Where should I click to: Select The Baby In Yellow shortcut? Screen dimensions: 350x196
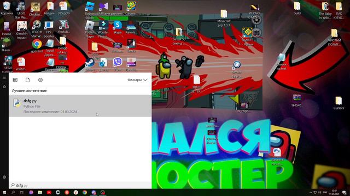click(325, 11)
